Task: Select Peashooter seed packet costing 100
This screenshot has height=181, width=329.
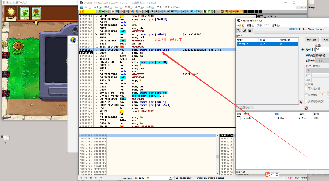Action: (25, 13)
